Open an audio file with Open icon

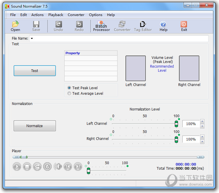coord(15,26)
